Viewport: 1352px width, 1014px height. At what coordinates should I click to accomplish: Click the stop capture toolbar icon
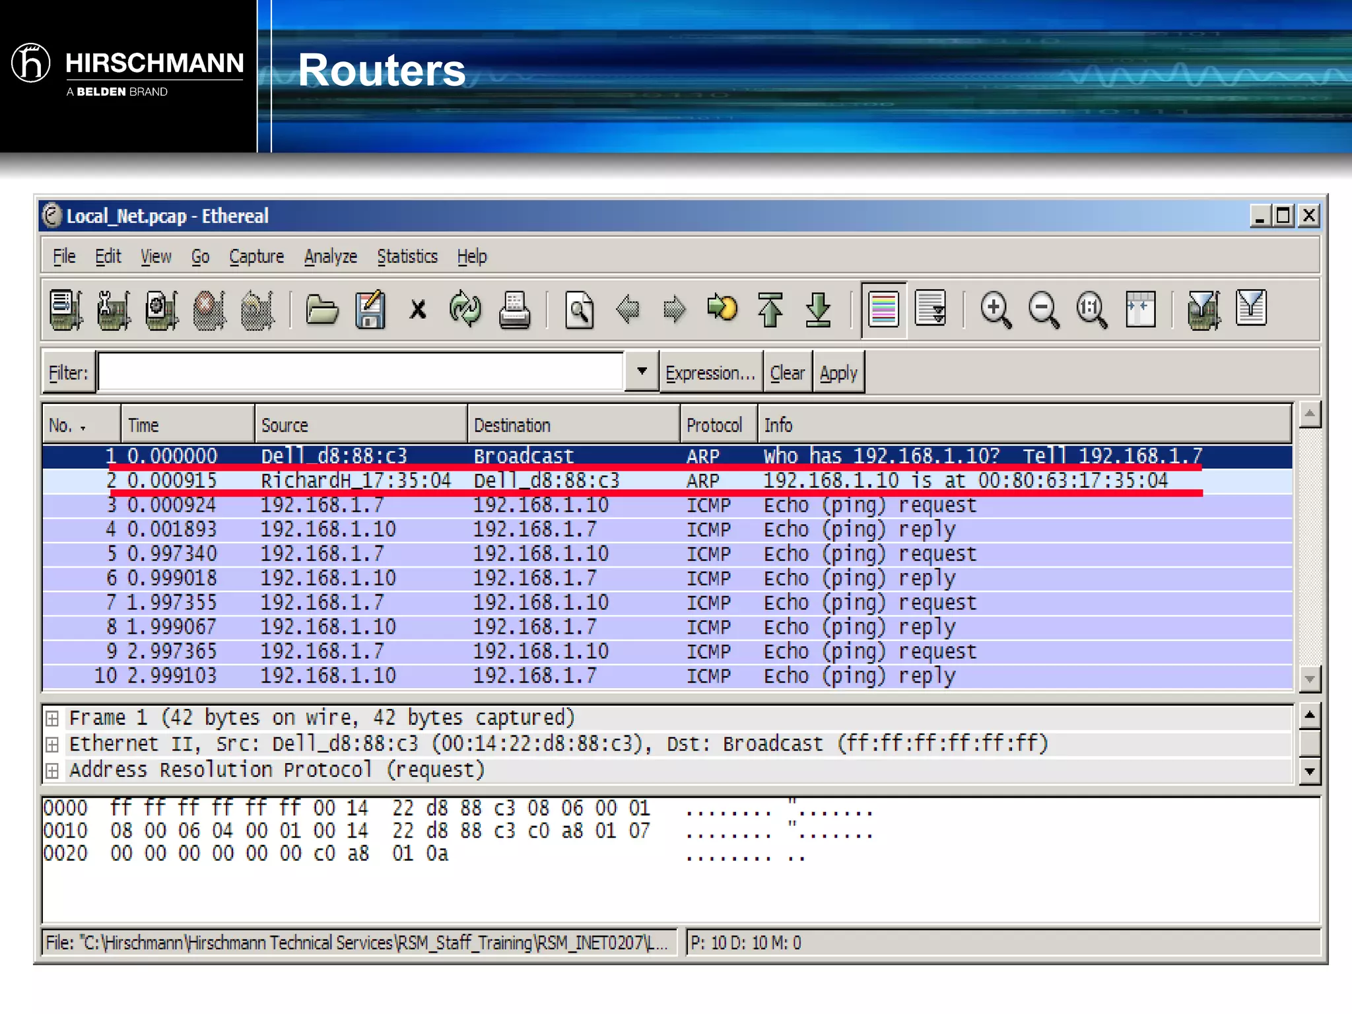(209, 310)
